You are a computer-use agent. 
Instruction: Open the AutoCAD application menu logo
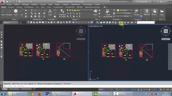2,2
